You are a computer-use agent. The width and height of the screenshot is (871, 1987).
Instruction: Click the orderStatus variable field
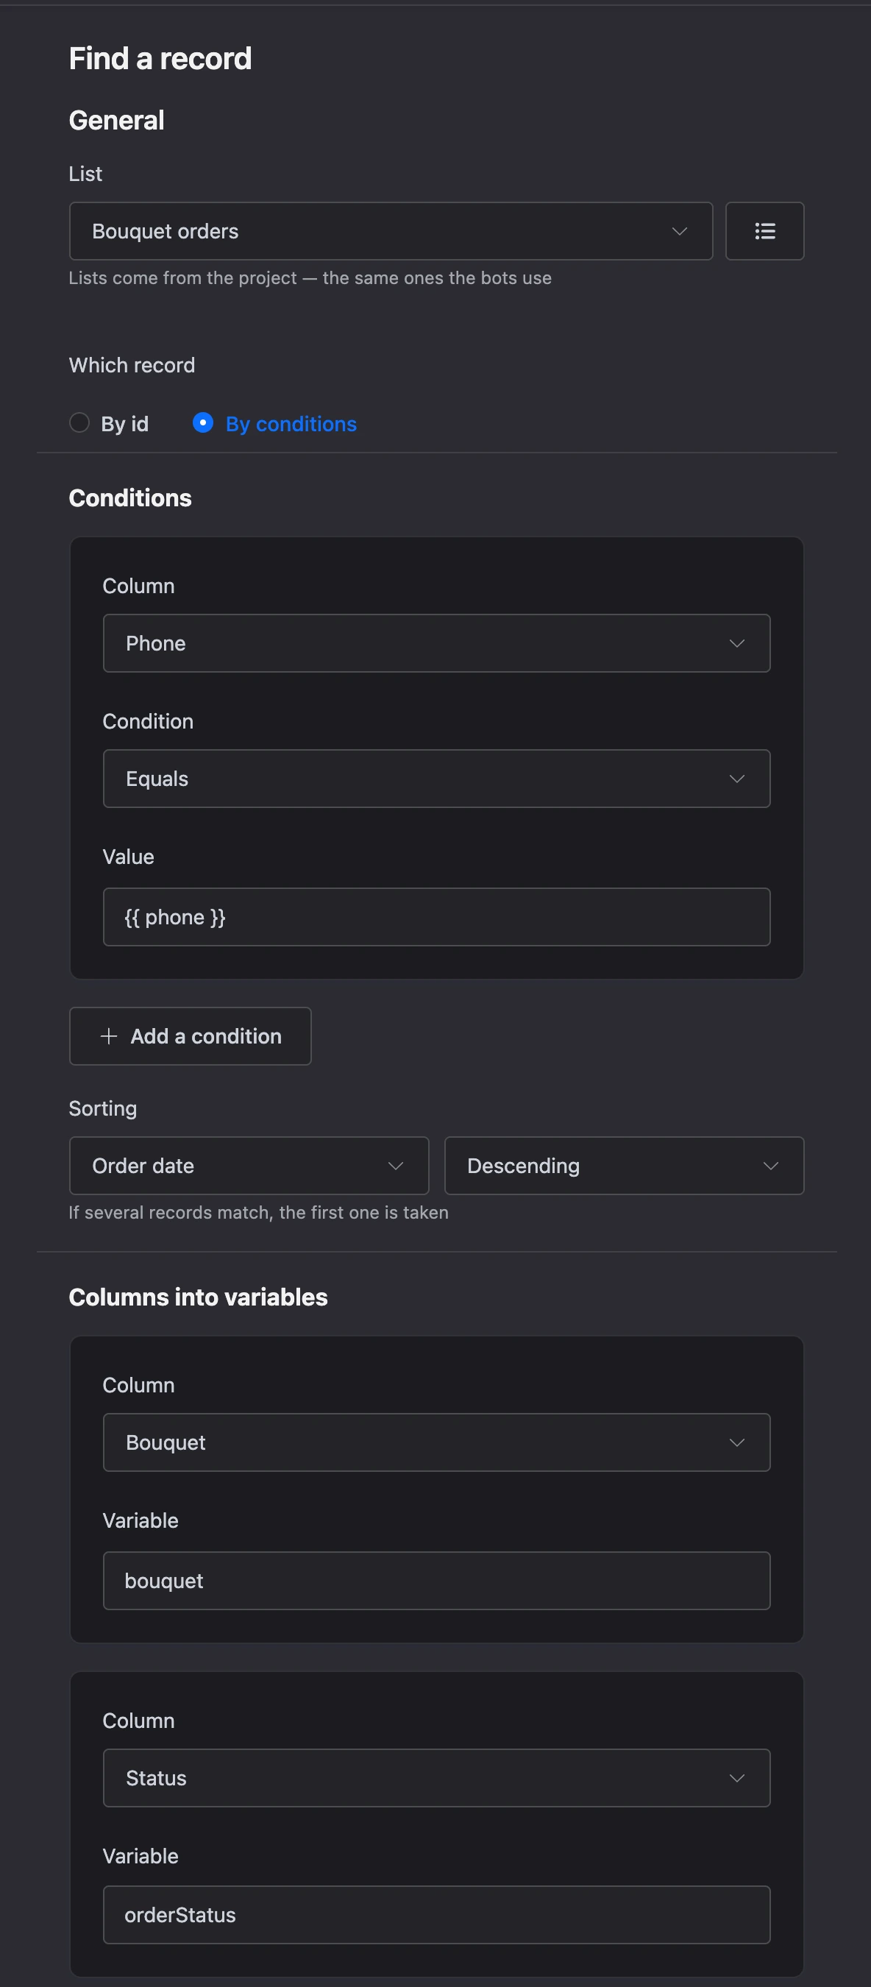click(436, 1914)
